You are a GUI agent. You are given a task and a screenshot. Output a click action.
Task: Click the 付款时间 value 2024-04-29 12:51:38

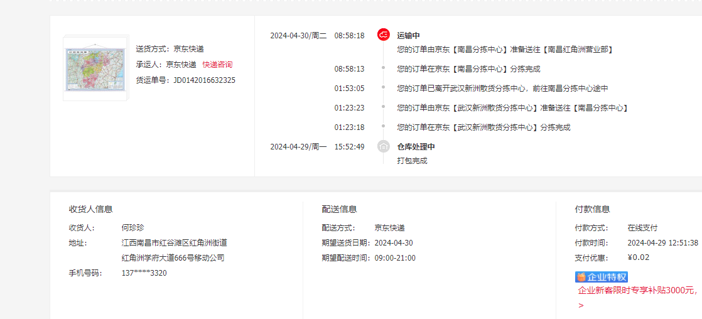[663, 243]
